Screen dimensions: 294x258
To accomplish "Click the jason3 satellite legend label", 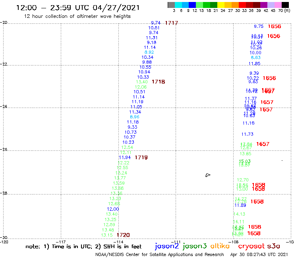I will (x=194, y=246).
